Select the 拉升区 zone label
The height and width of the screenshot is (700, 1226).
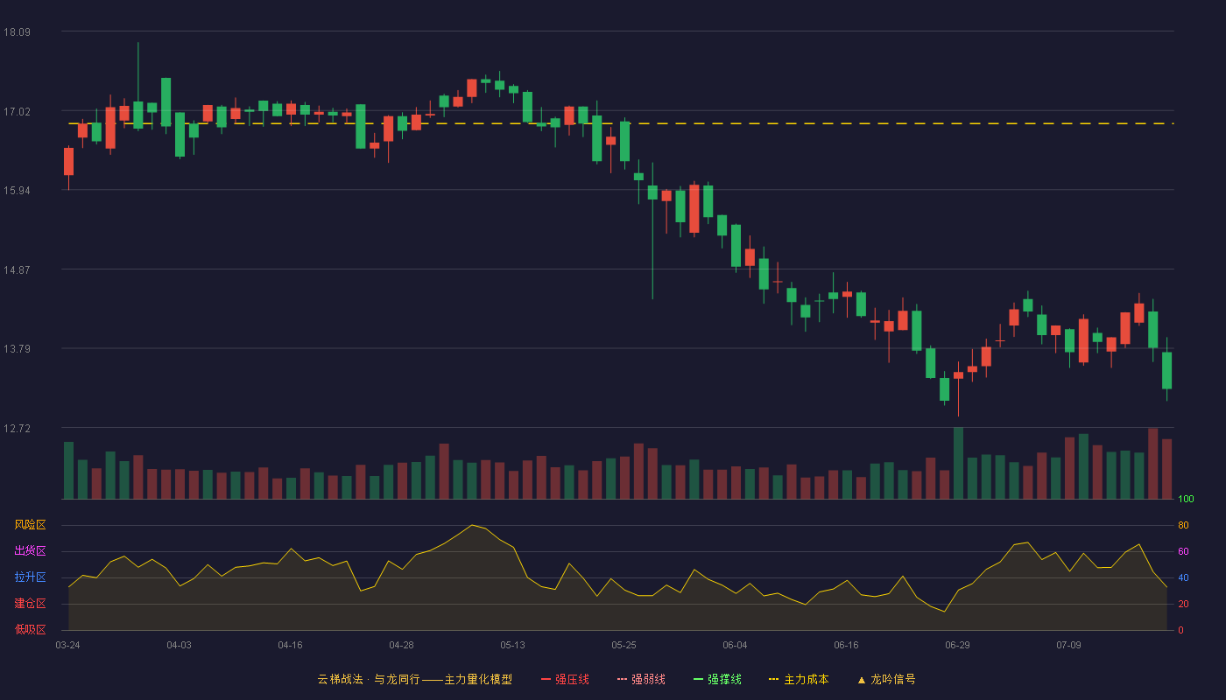30,577
